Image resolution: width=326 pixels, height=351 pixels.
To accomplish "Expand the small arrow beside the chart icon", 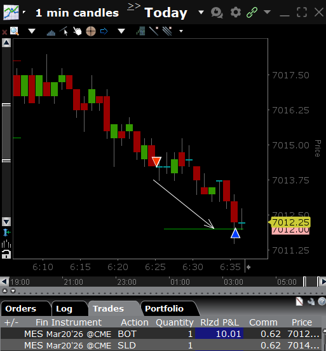I will pyautogui.click(x=24, y=12).
